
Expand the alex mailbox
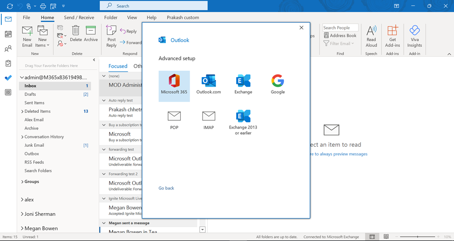coord(22,200)
